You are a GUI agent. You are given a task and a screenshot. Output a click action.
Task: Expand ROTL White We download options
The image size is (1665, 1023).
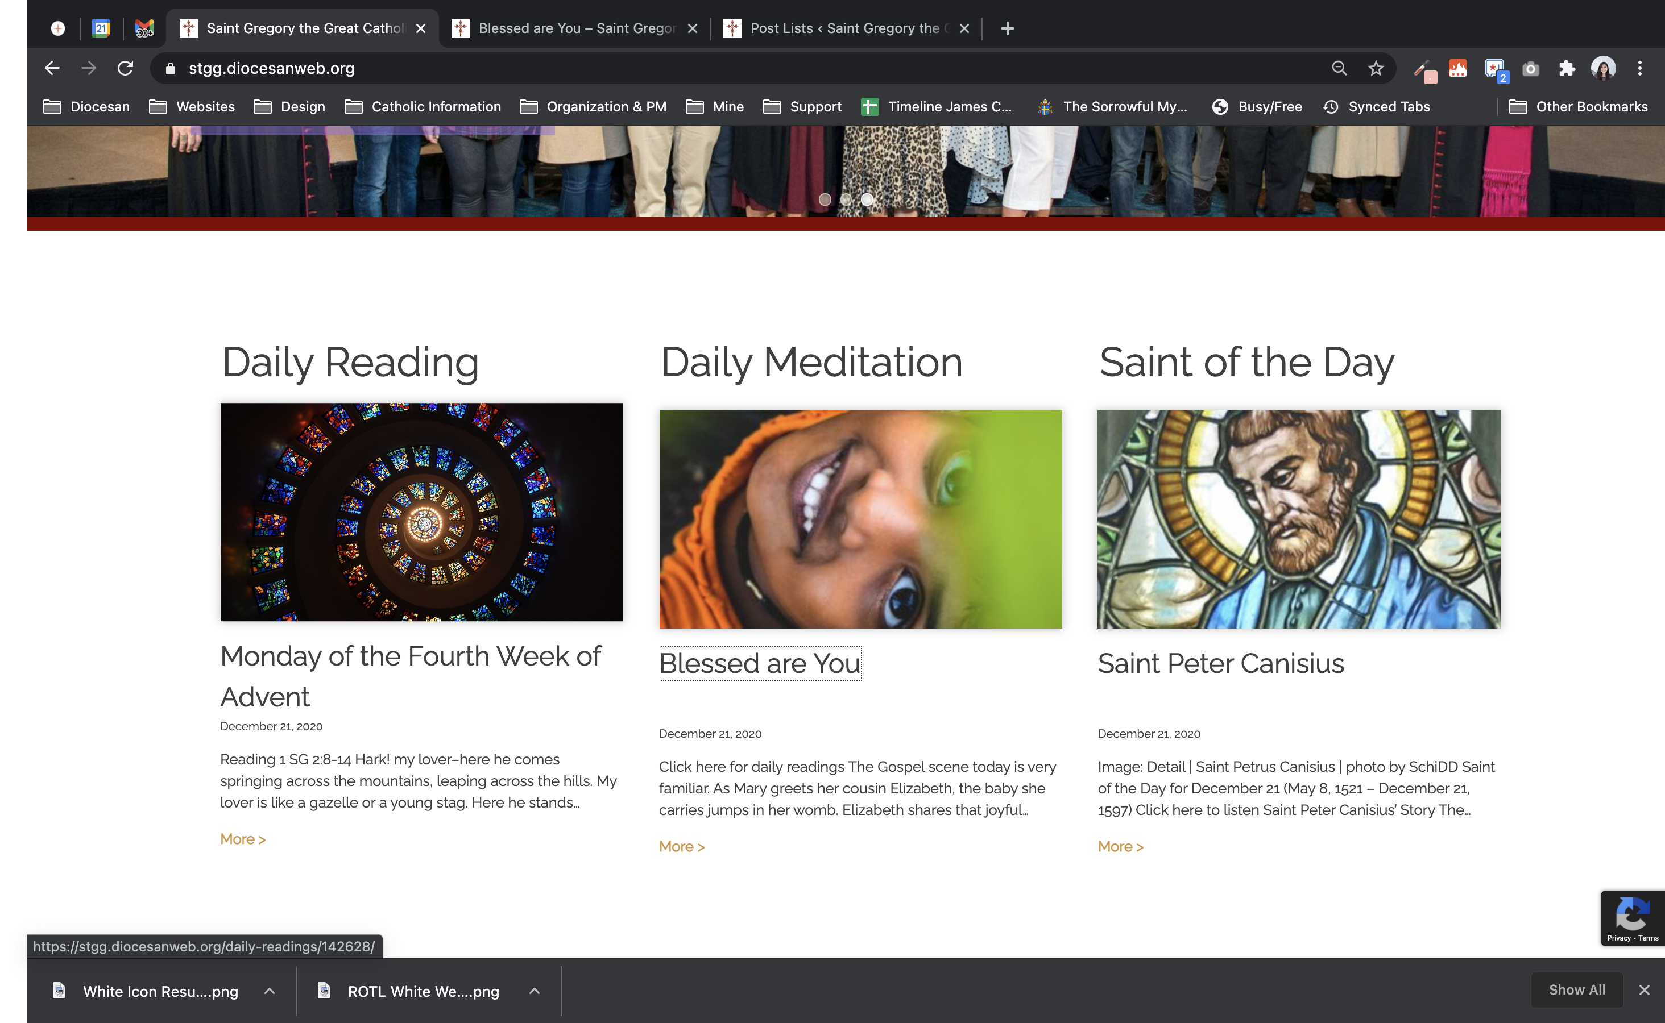pyautogui.click(x=535, y=991)
